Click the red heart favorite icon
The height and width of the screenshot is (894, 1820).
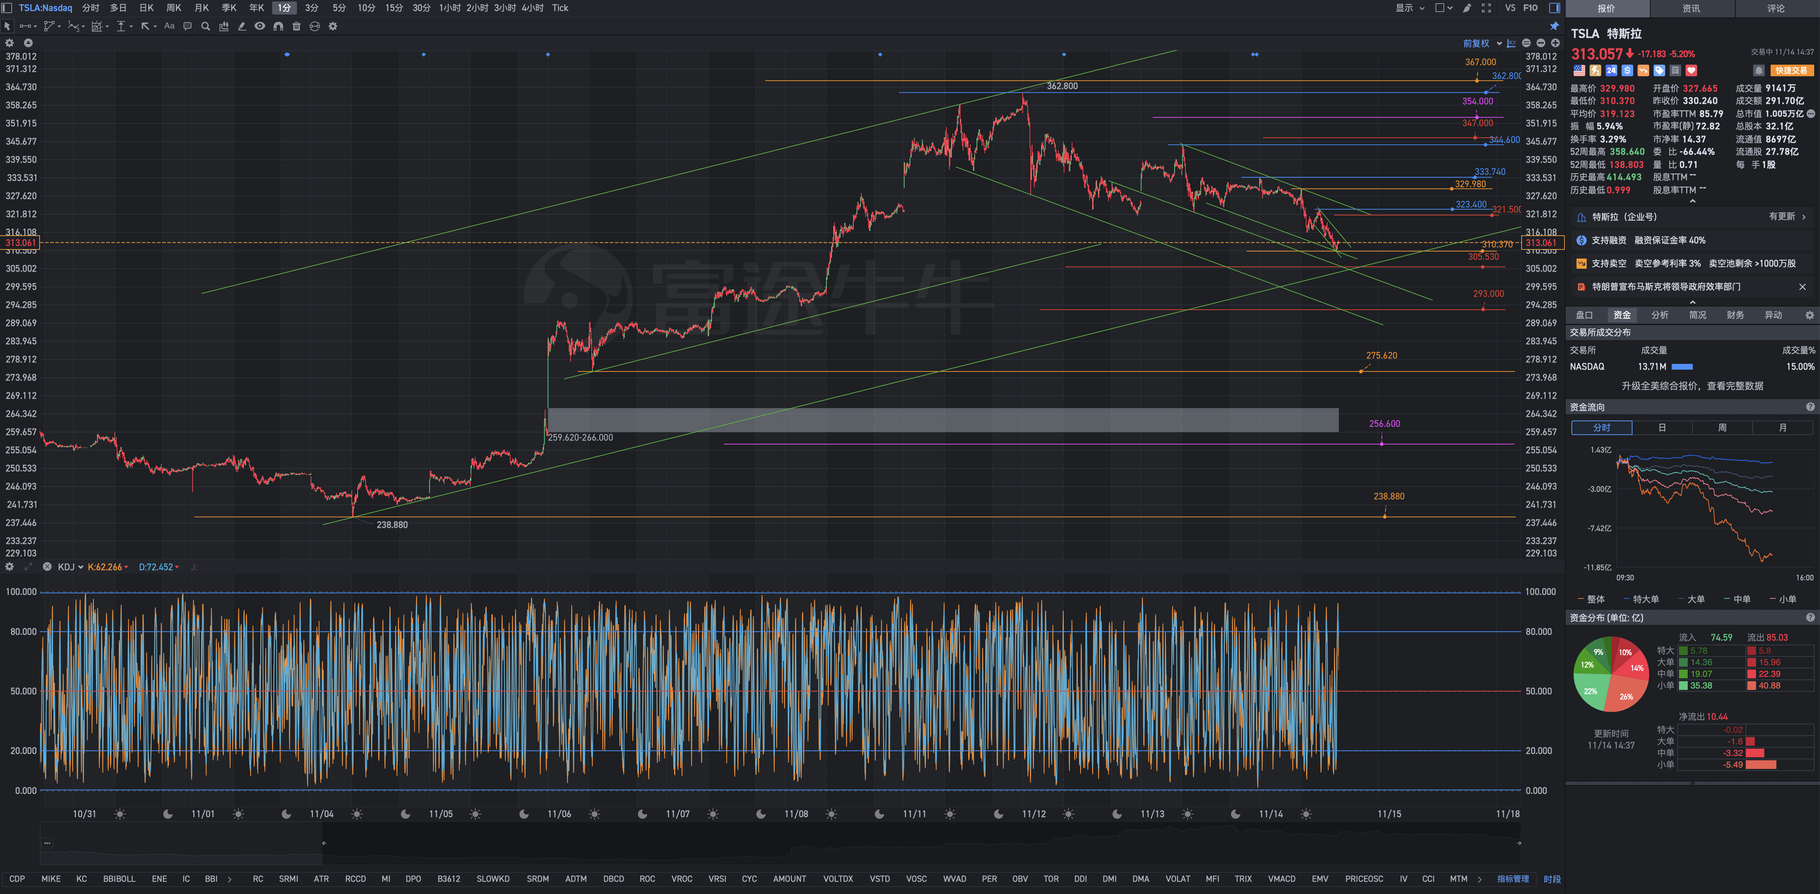coord(1691,70)
